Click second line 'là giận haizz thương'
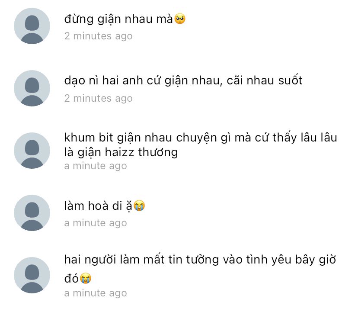 (121, 152)
